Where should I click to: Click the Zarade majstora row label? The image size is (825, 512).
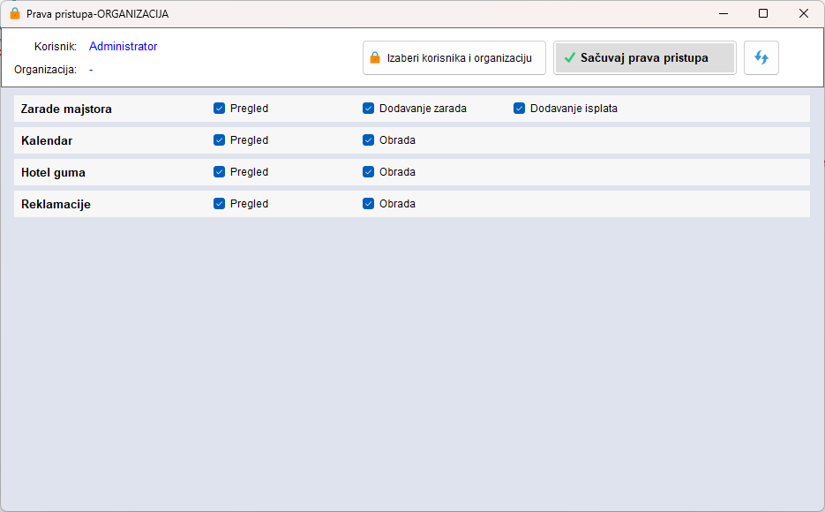pyautogui.click(x=66, y=109)
